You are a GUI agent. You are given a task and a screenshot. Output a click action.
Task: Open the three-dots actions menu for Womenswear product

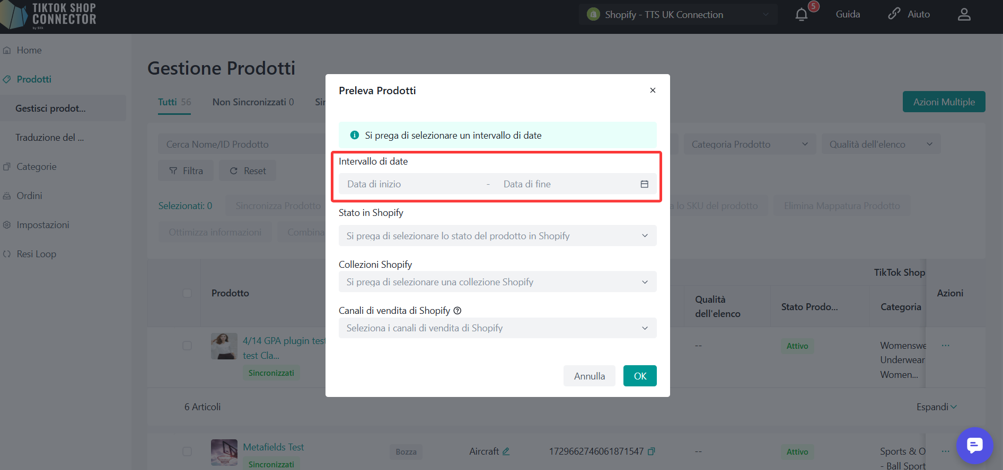(945, 346)
